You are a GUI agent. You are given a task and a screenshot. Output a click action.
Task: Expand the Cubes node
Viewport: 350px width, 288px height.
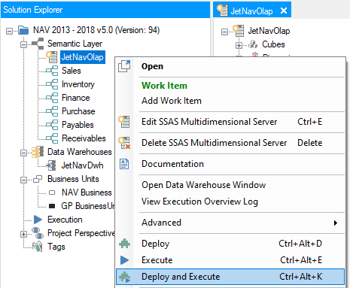point(239,45)
